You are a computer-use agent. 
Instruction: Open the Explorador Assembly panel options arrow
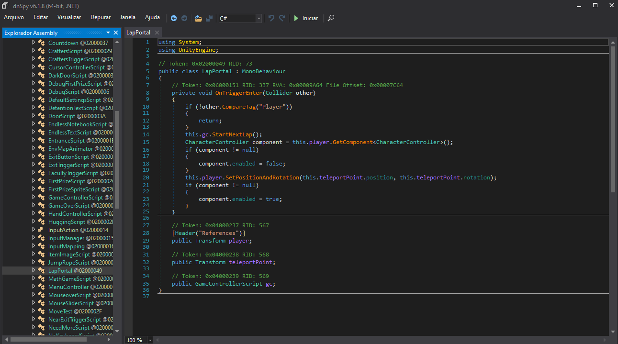108,33
